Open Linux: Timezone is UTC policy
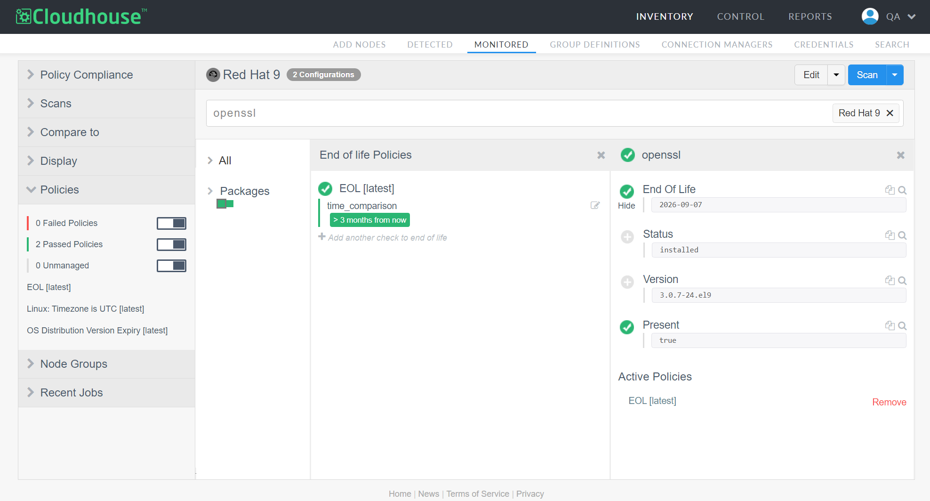 86,309
